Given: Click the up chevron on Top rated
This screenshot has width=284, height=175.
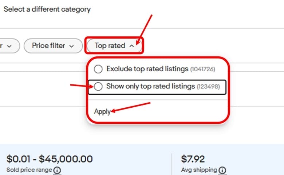Looking at the screenshot, I should point(131,46).
